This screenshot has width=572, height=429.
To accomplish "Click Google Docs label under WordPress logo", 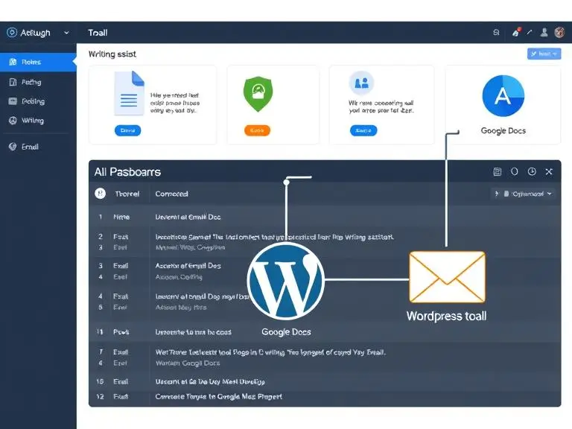I will coord(286,332).
